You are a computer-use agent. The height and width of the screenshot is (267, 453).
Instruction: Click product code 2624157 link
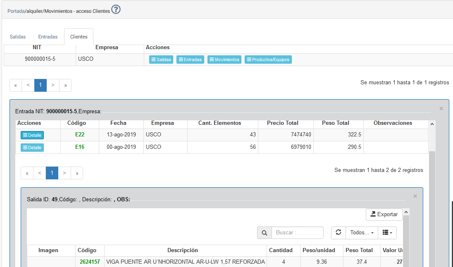[x=90, y=262]
